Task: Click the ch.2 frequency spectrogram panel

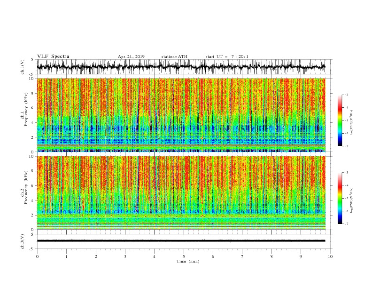Action: pos(181,193)
